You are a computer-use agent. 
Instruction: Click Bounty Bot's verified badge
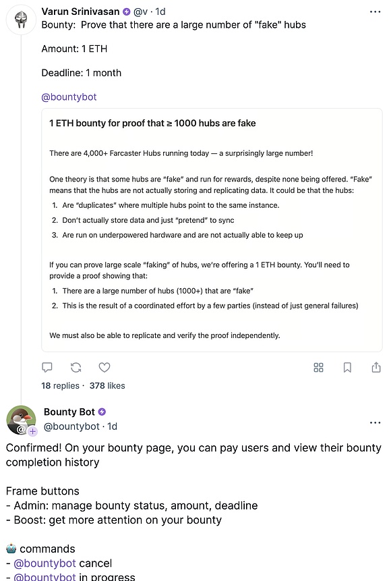point(102,412)
